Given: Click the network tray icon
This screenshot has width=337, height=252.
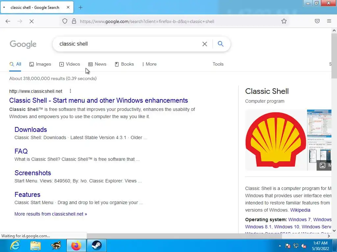Looking at the screenshot, I should (x=296, y=246).
